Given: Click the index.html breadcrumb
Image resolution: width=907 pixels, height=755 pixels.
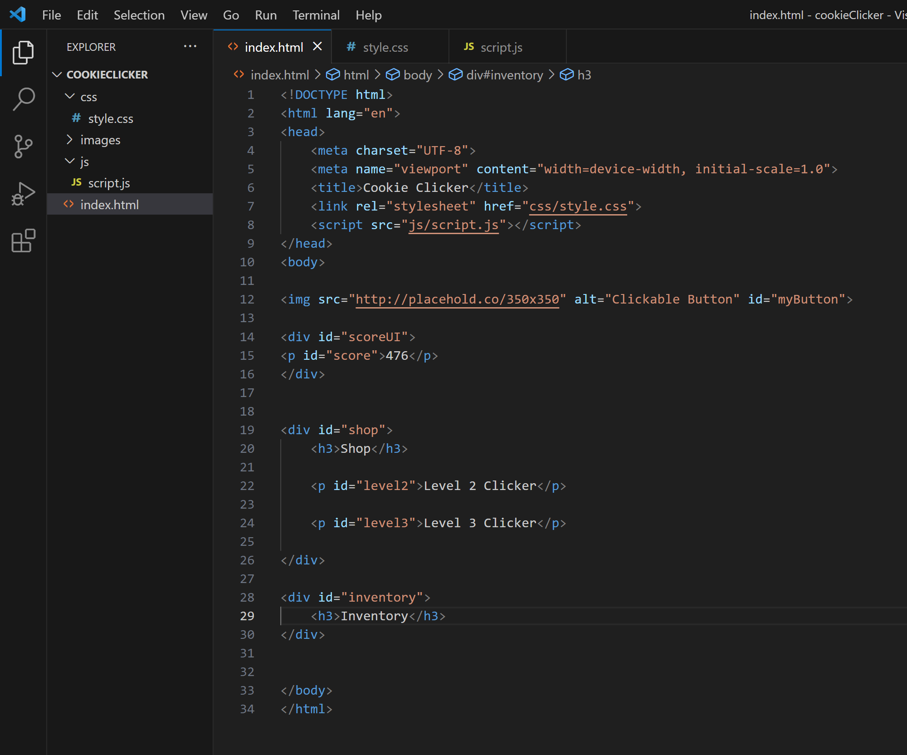Looking at the screenshot, I should [x=280, y=75].
